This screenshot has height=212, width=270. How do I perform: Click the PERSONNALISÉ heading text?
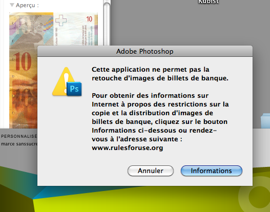click(19, 136)
